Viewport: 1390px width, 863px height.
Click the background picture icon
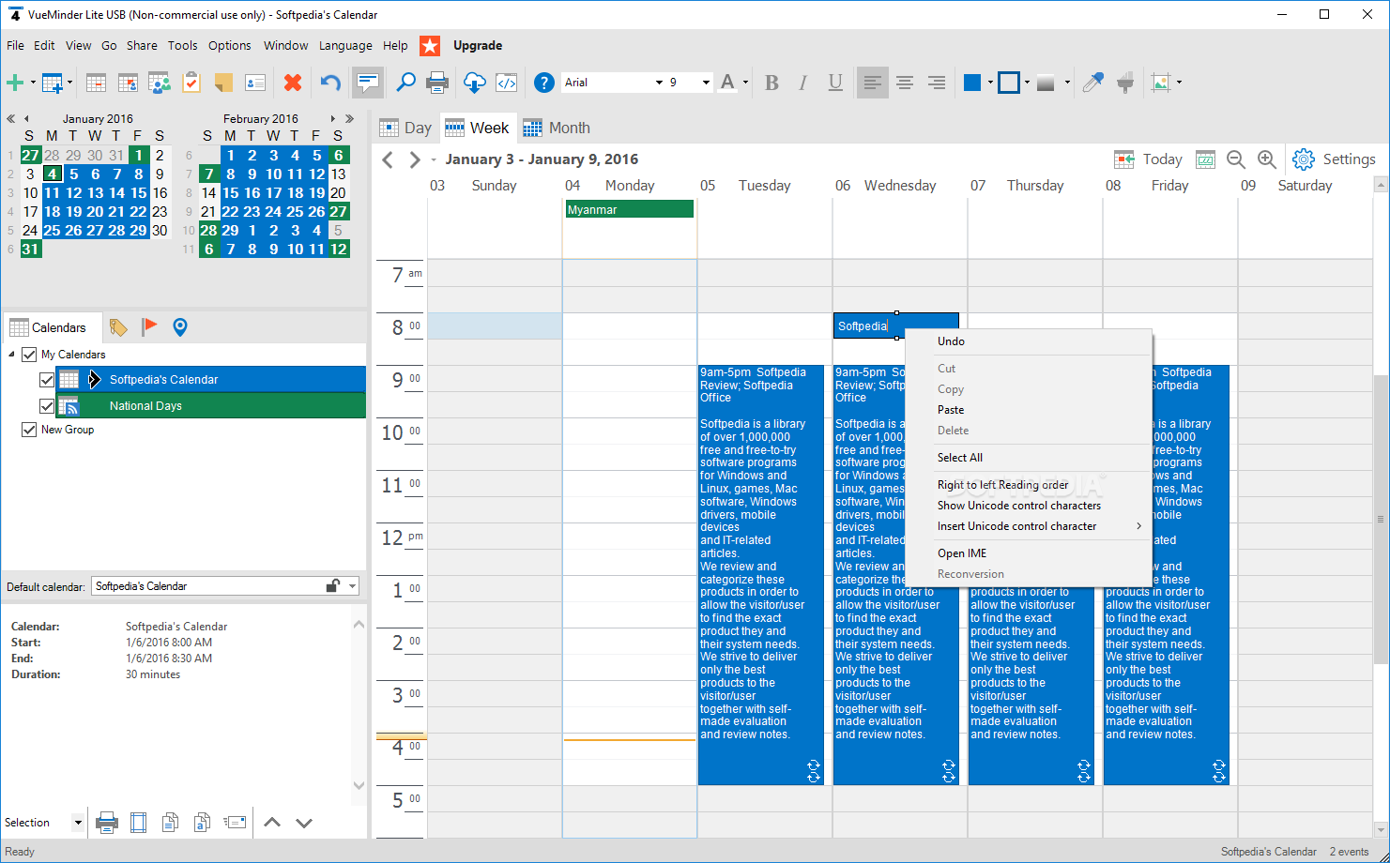(x=1161, y=83)
